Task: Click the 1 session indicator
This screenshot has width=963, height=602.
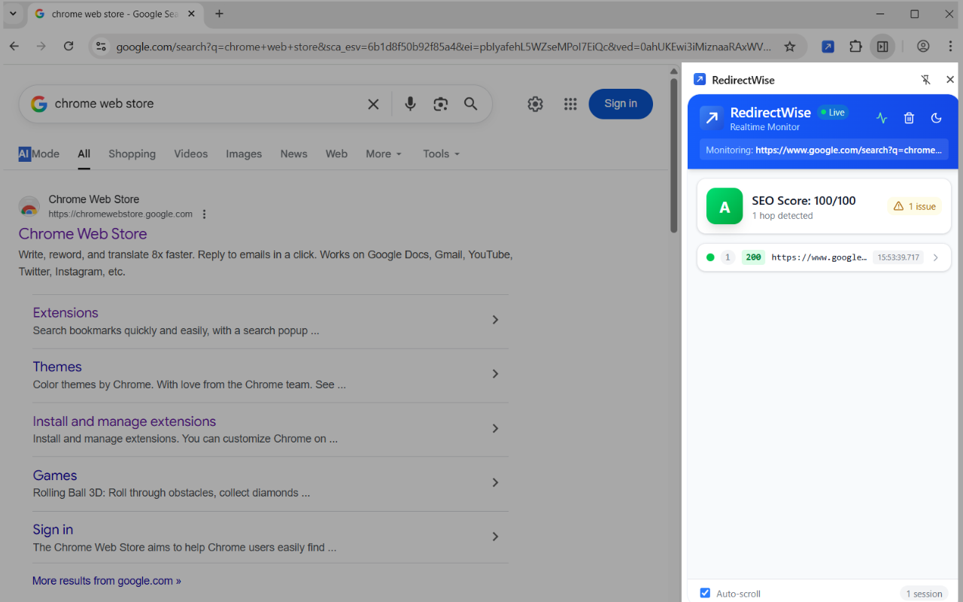Action: pyautogui.click(x=924, y=594)
